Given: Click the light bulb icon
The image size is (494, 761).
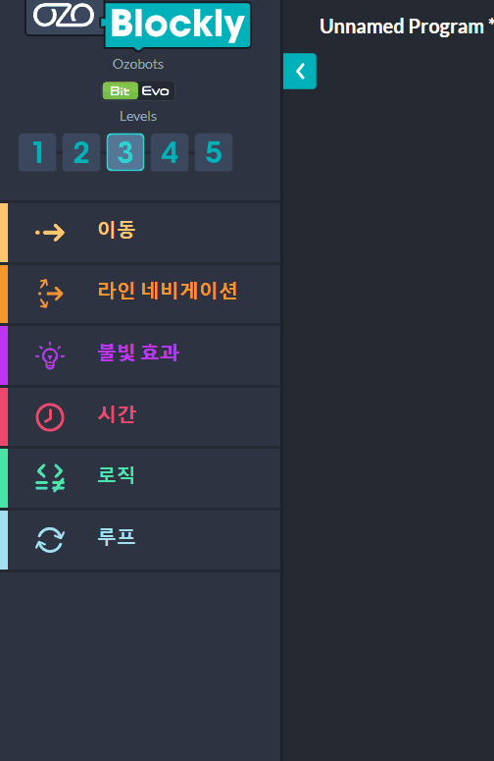Looking at the screenshot, I should tap(50, 355).
